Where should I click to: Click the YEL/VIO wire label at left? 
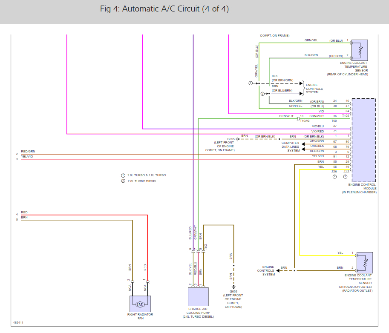click(x=27, y=156)
